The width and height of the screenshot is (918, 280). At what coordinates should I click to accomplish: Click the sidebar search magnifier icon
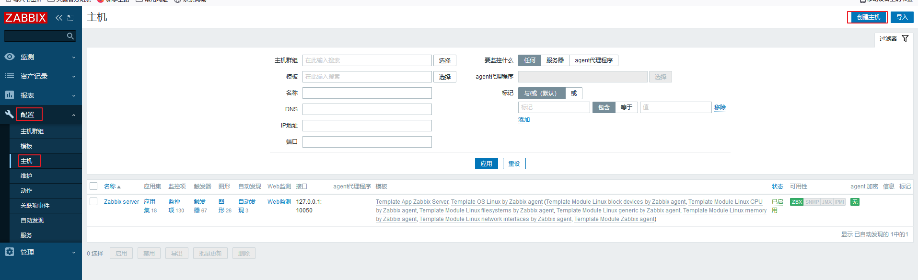tap(70, 36)
